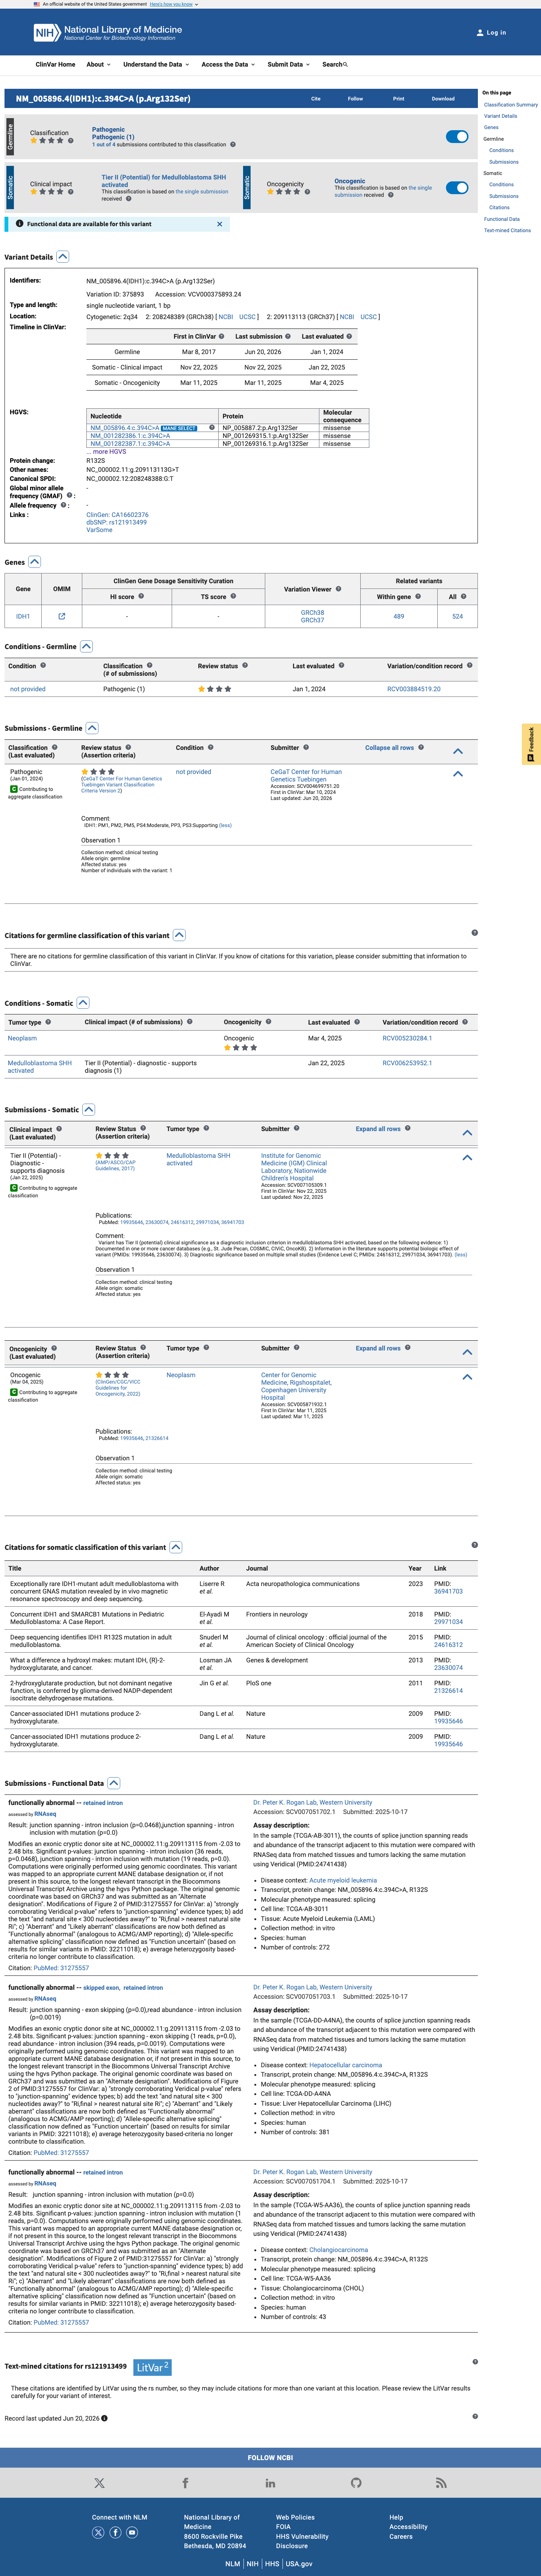
Task: Click Print in the variant title bar
Action: [398, 99]
